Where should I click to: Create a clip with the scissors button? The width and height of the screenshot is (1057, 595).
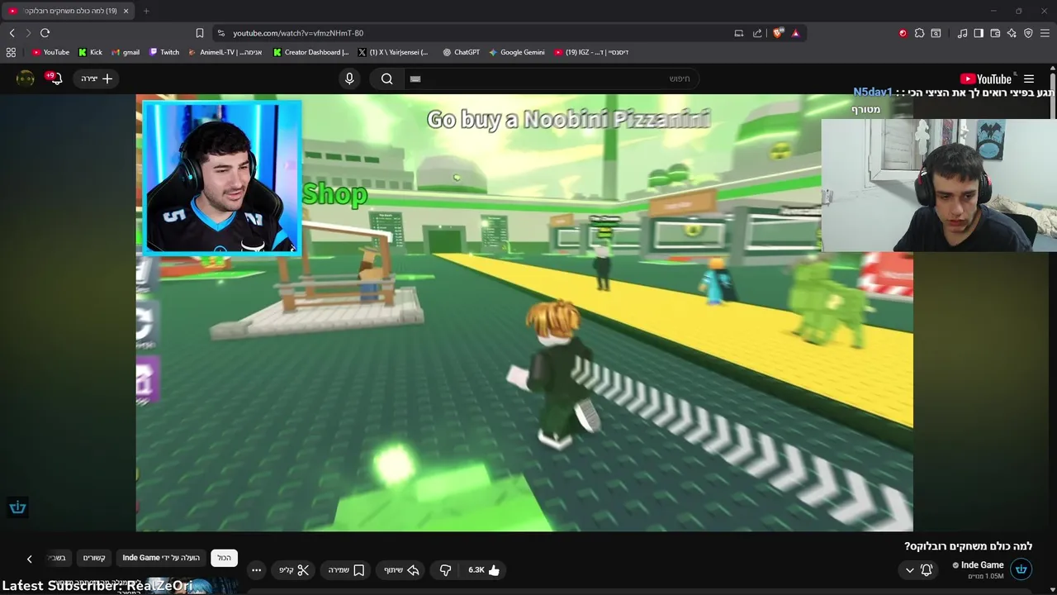pos(294,570)
